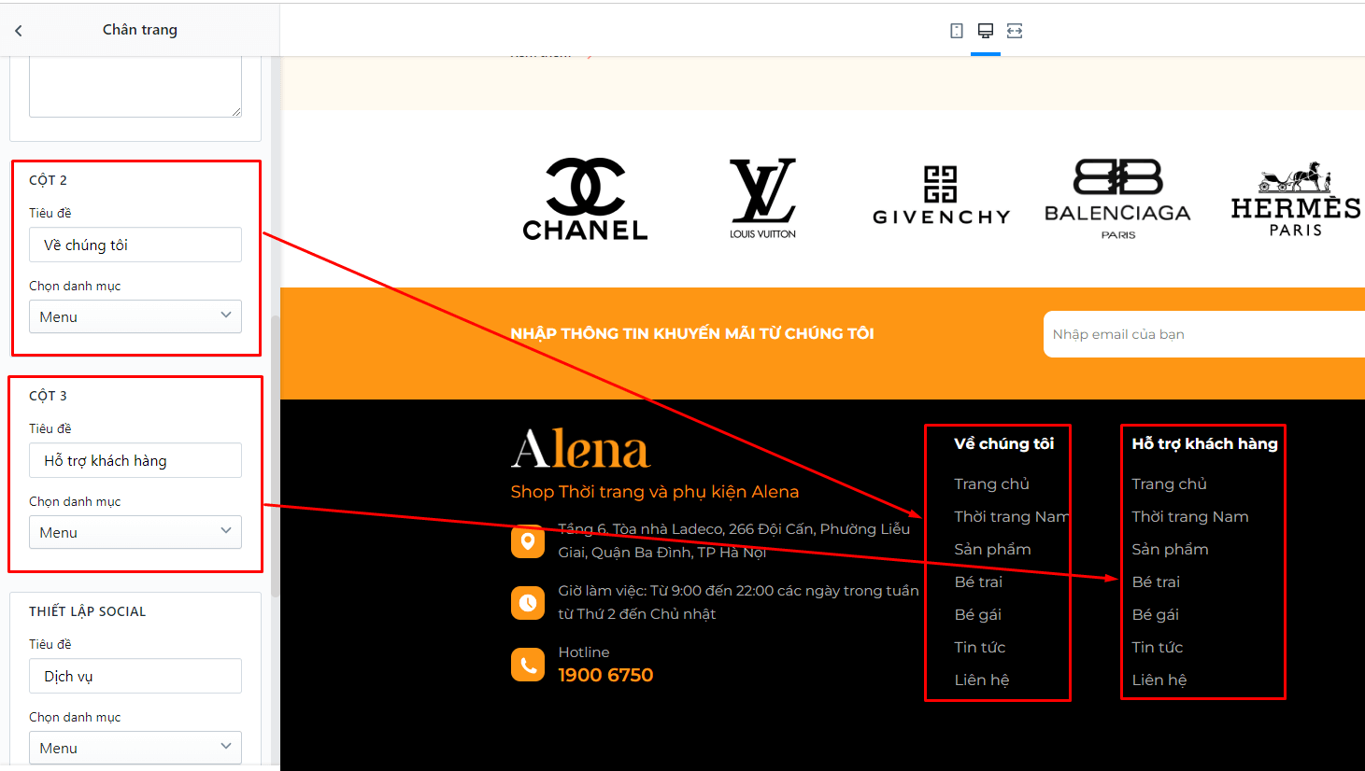Click the Louis Vuitton brand logo
Viewport: 1365px width, 771px height.
point(762,199)
